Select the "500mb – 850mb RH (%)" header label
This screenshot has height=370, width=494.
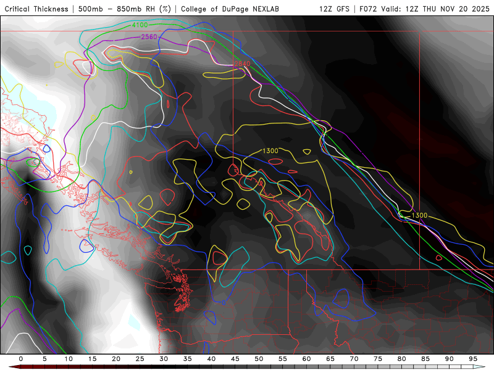click(x=125, y=9)
